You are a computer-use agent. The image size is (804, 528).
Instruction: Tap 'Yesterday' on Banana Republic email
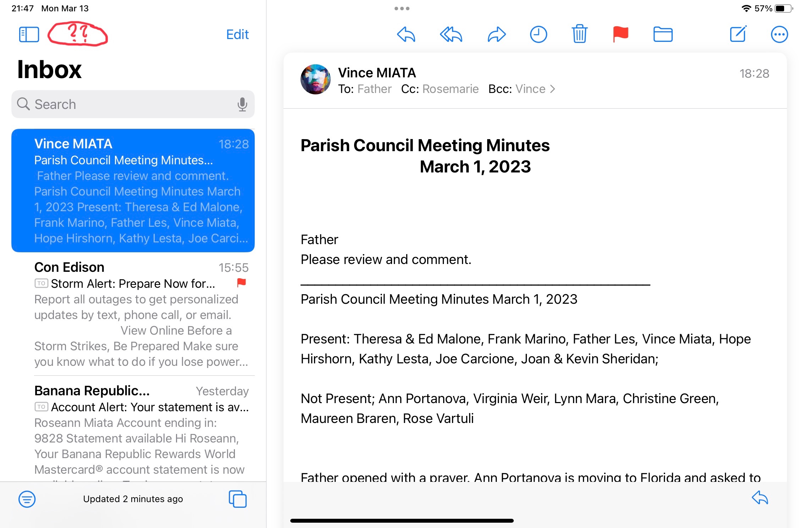222,391
